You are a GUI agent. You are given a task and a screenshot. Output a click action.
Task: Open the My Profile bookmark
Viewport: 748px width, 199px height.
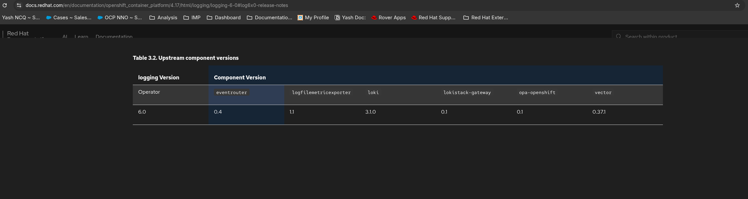313,18
